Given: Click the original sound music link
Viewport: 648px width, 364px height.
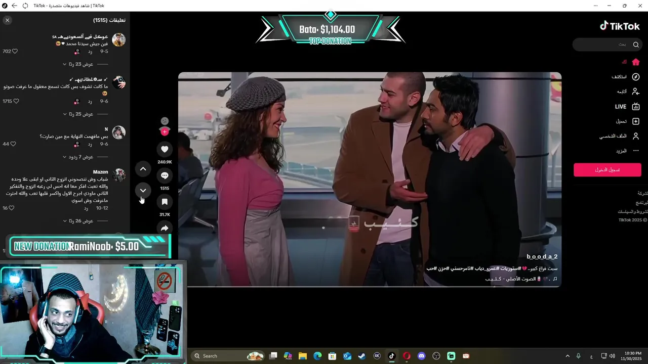Looking at the screenshot, I should tap(521, 279).
